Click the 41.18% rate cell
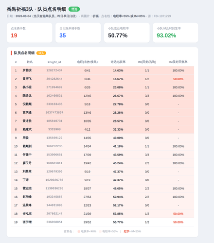 tap(118, 146)
